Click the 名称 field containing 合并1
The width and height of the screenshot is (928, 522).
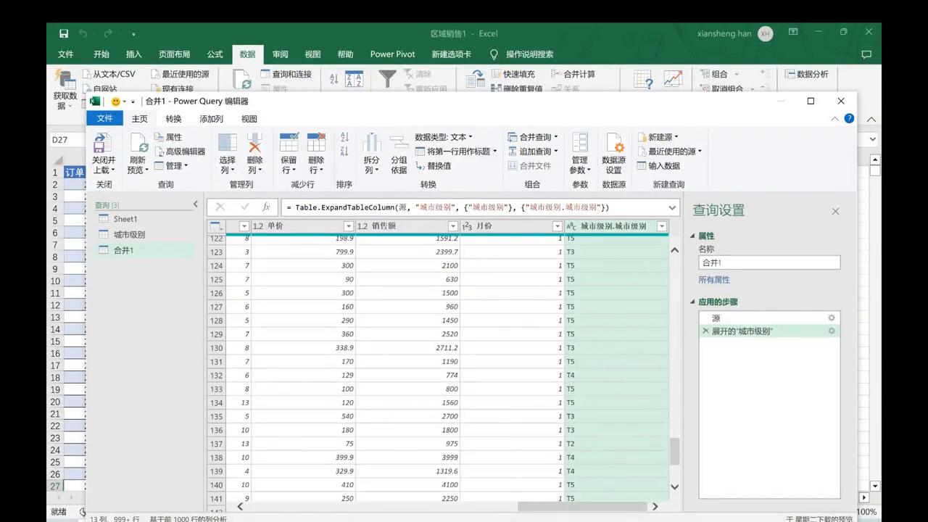pos(768,262)
